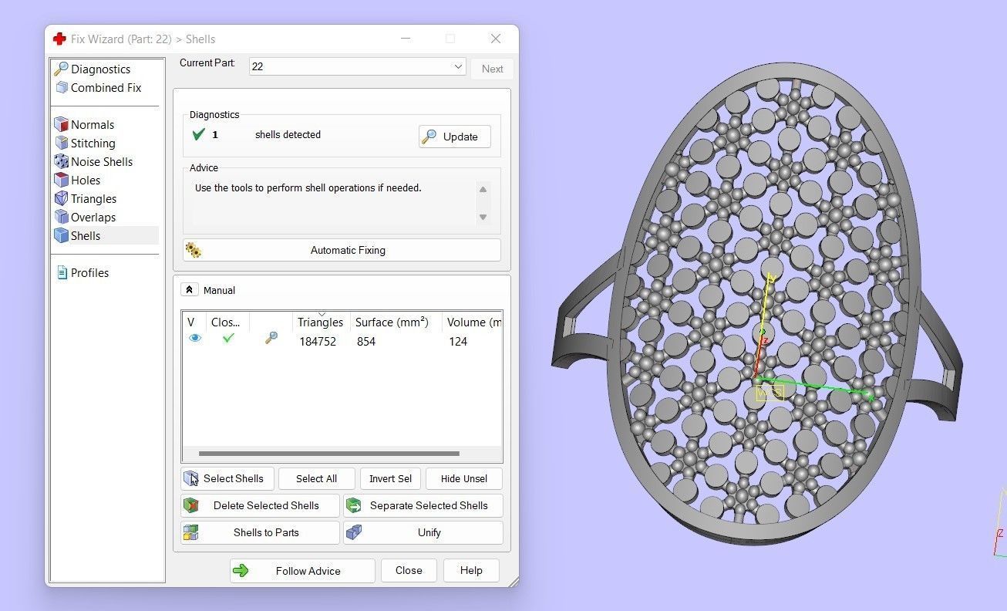Select the Combined Fix icon

point(62,88)
